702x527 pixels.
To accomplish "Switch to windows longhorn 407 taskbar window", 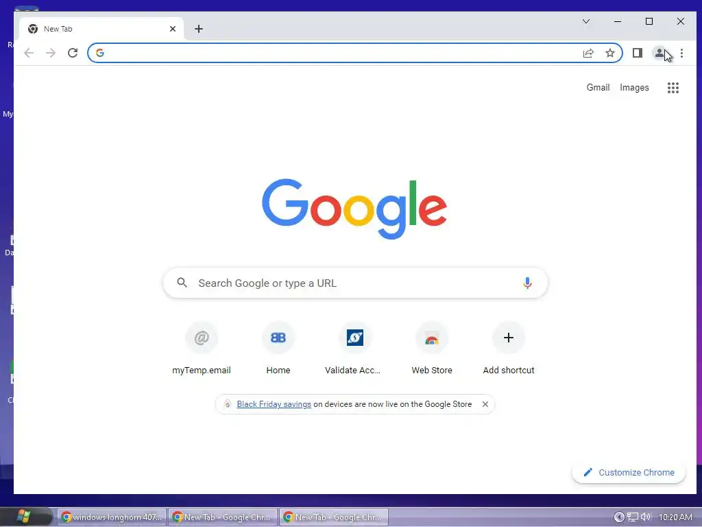I will (112, 517).
